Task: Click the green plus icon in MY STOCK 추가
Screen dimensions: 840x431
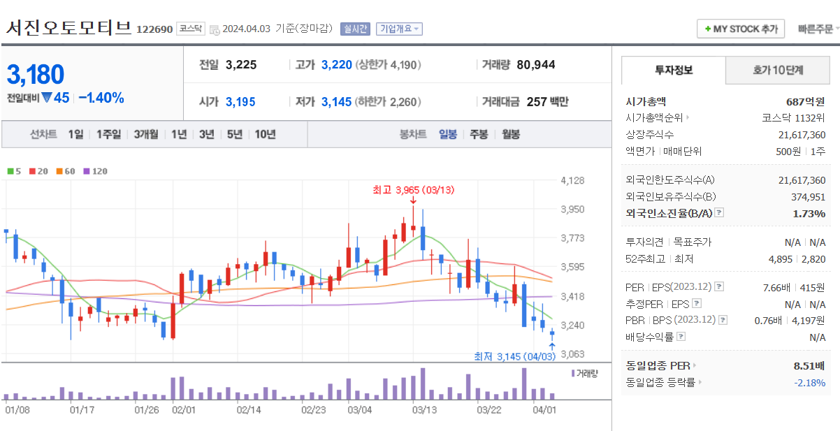Action: 708,29
